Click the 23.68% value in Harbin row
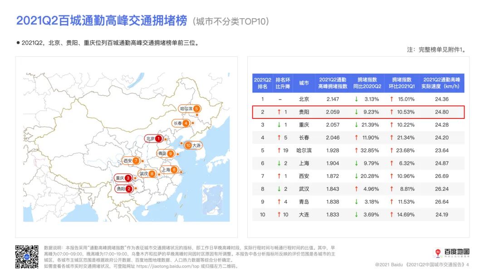The height and width of the screenshot is (276, 490). [x=405, y=150]
